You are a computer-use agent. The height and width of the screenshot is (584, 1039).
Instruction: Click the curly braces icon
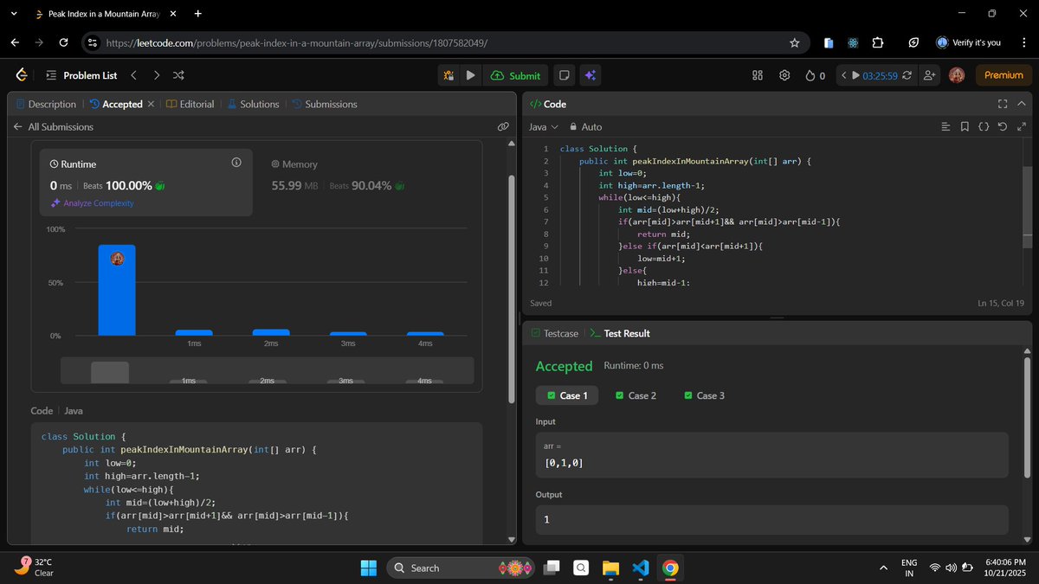tap(983, 126)
